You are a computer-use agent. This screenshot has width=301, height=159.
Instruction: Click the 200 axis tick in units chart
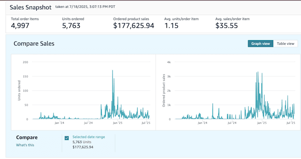[x=25, y=62]
